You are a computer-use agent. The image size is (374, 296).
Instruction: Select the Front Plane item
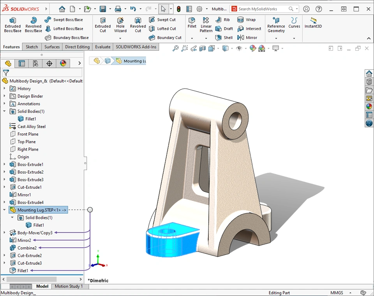point(28,134)
